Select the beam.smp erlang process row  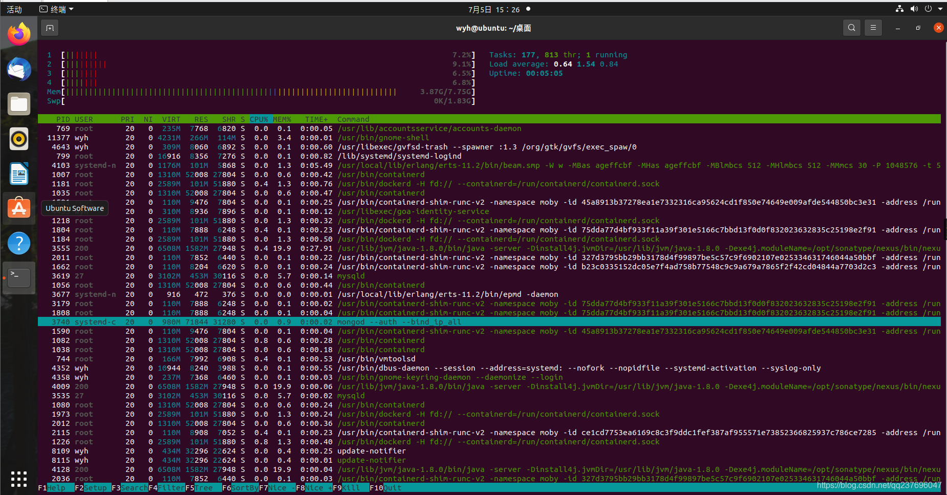click(x=489, y=165)
